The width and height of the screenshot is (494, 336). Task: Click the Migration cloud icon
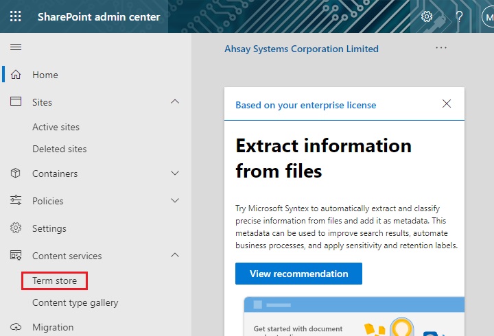(x=16, y=327)
